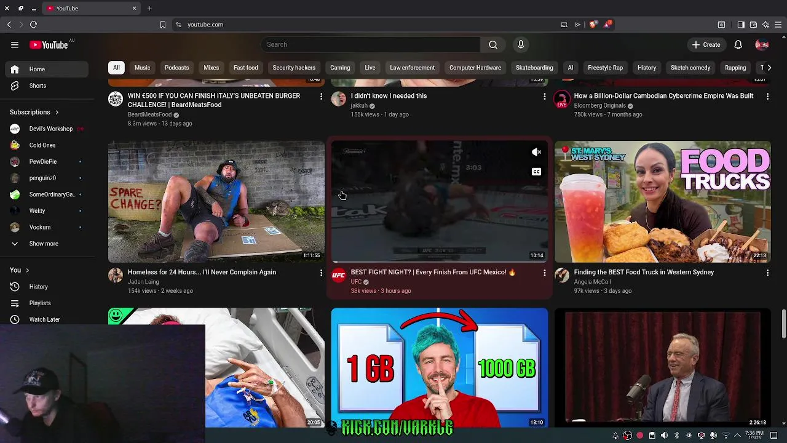The image size is (787, 443).
Task: Open Finding the BEST Food Truck title
Action: 644,272
